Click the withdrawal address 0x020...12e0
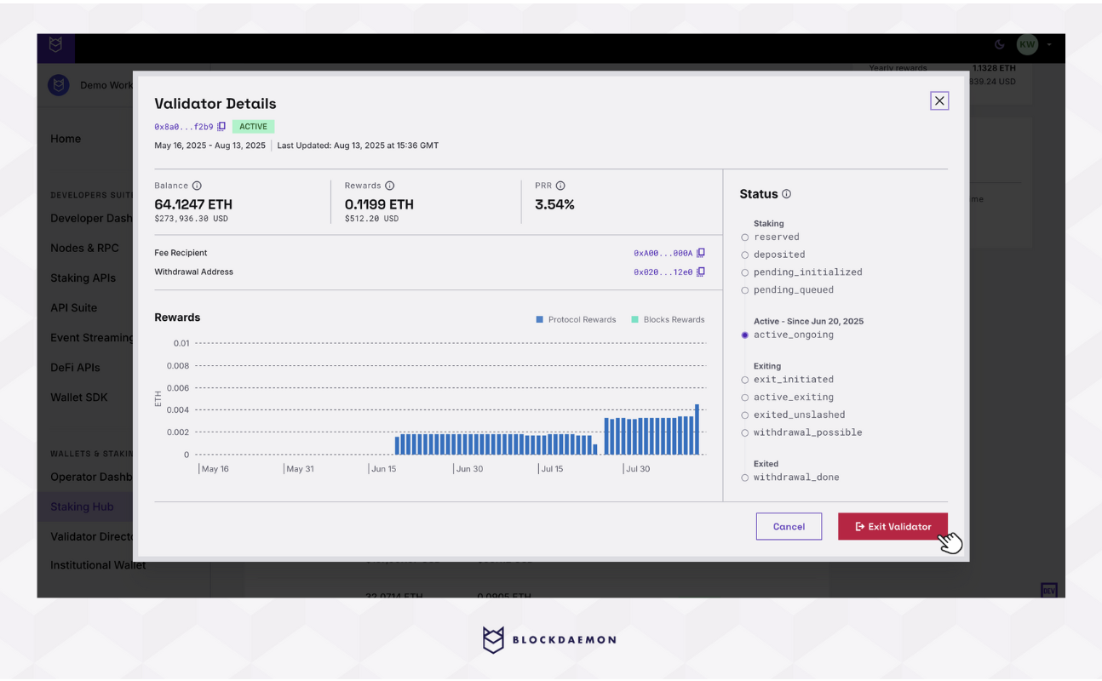 tap(663, 272)
